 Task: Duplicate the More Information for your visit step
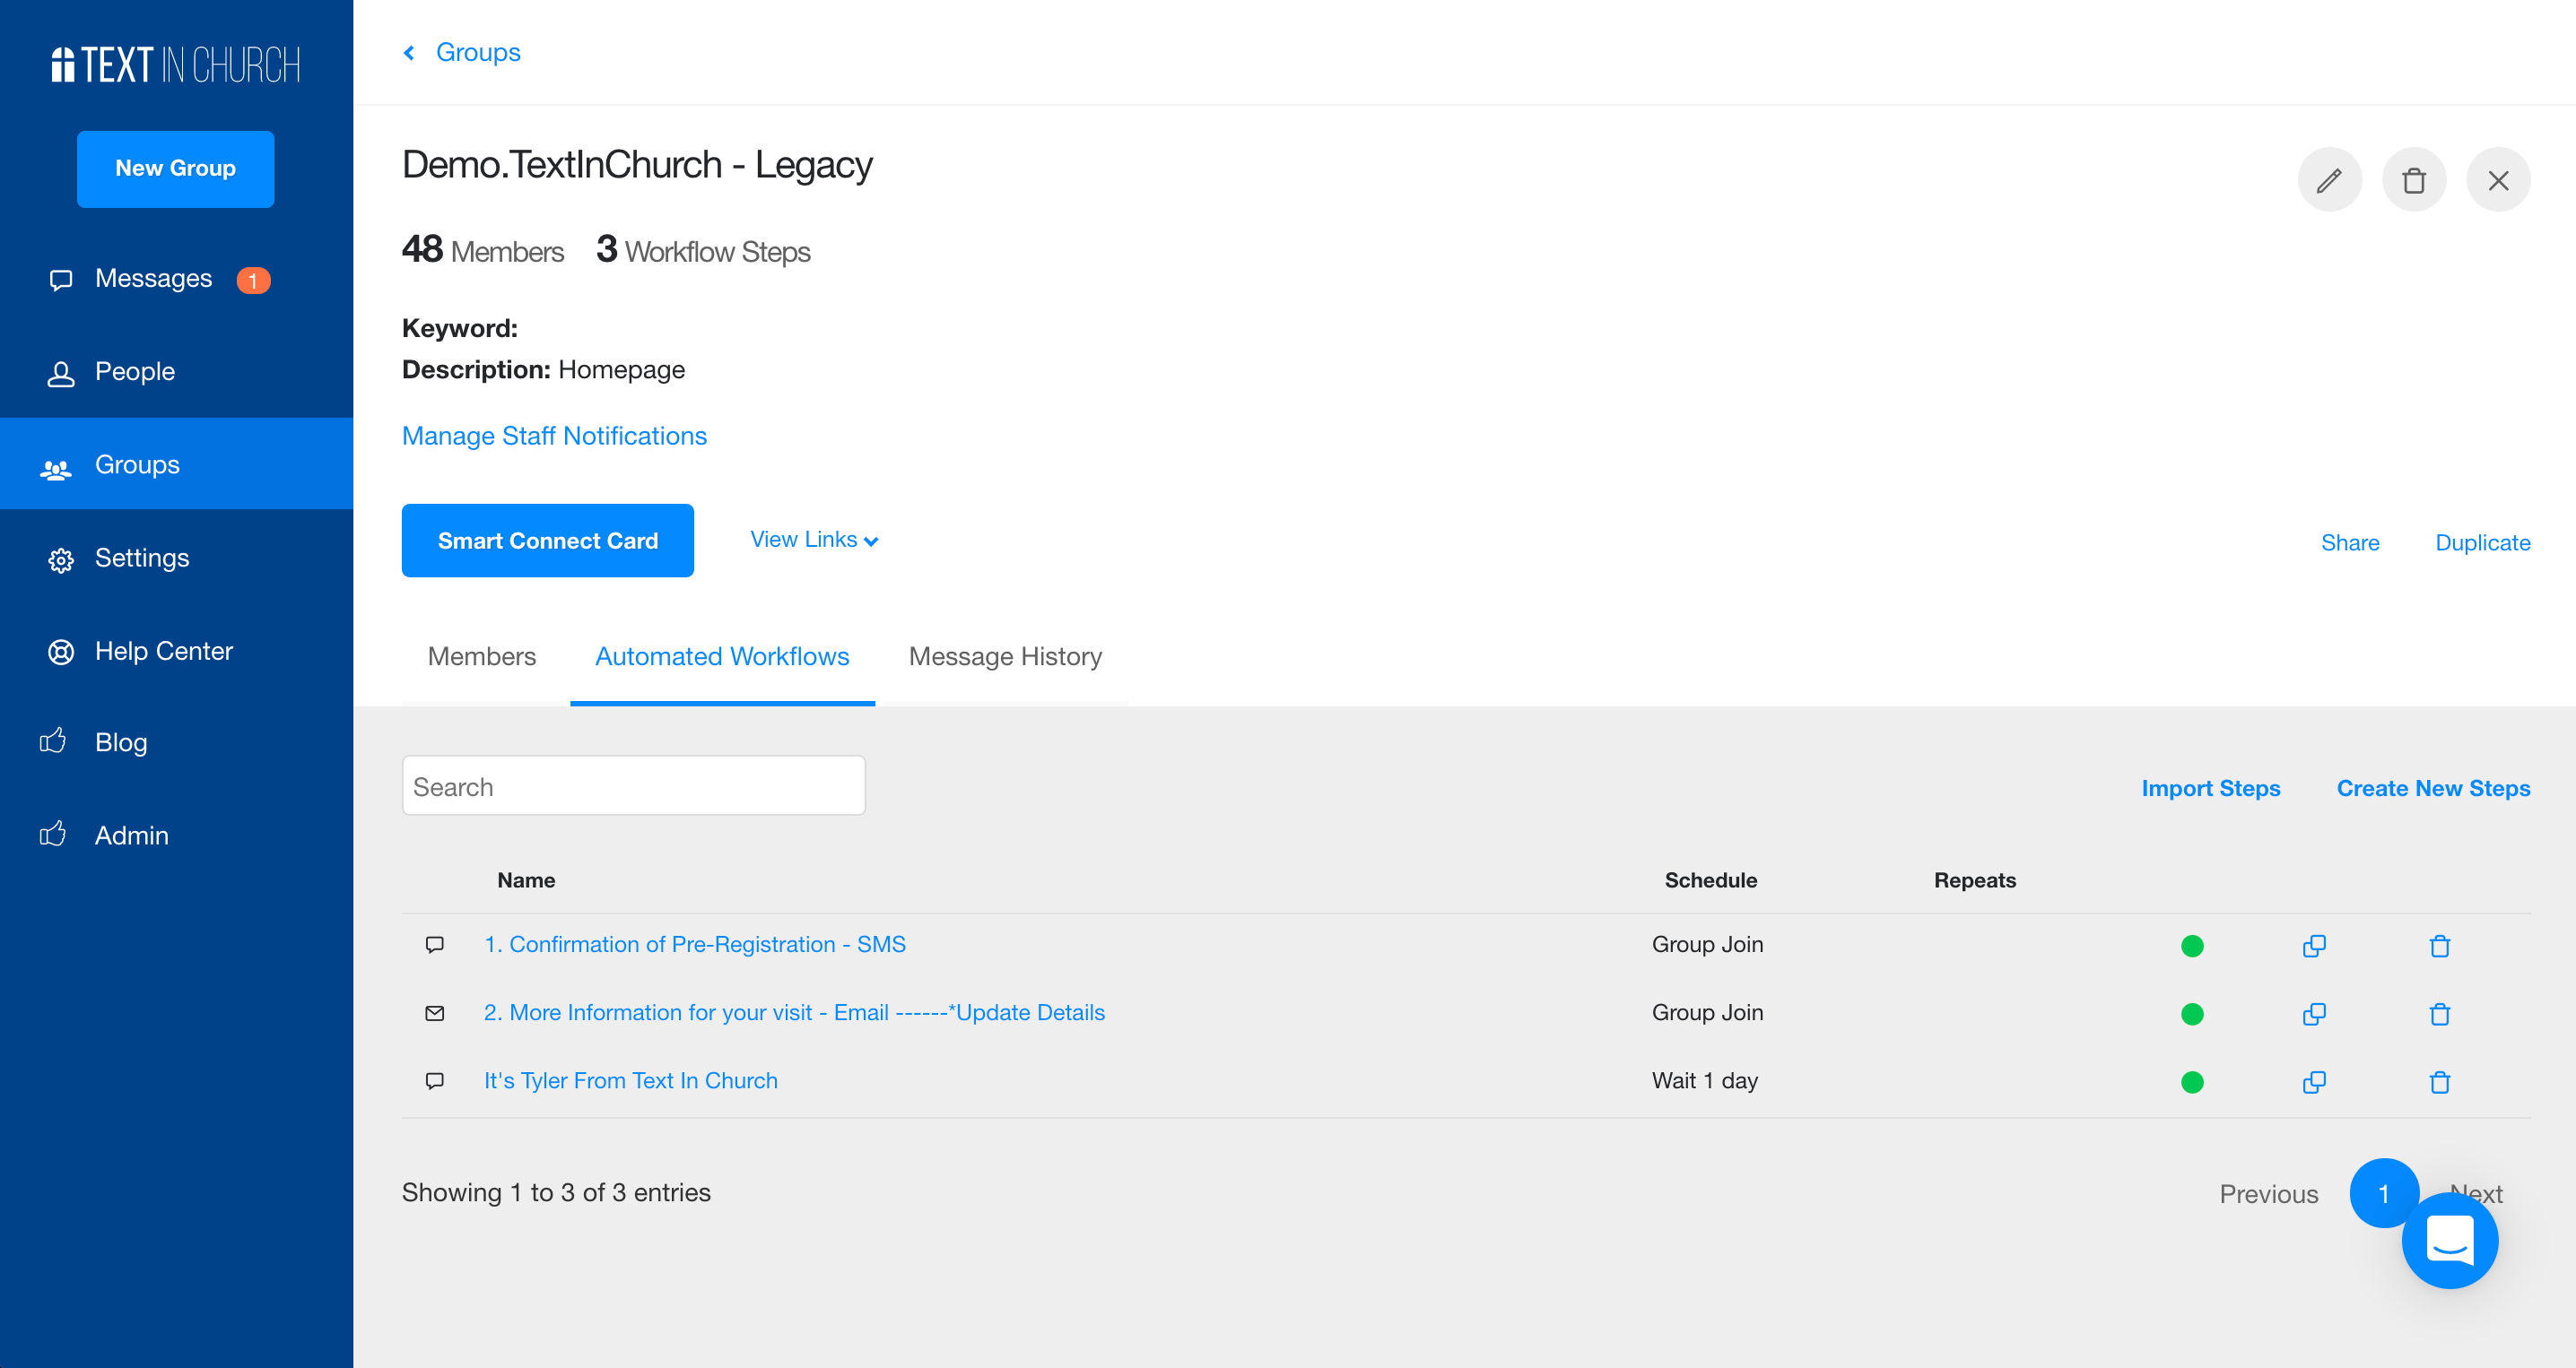click(2314, 1014)
